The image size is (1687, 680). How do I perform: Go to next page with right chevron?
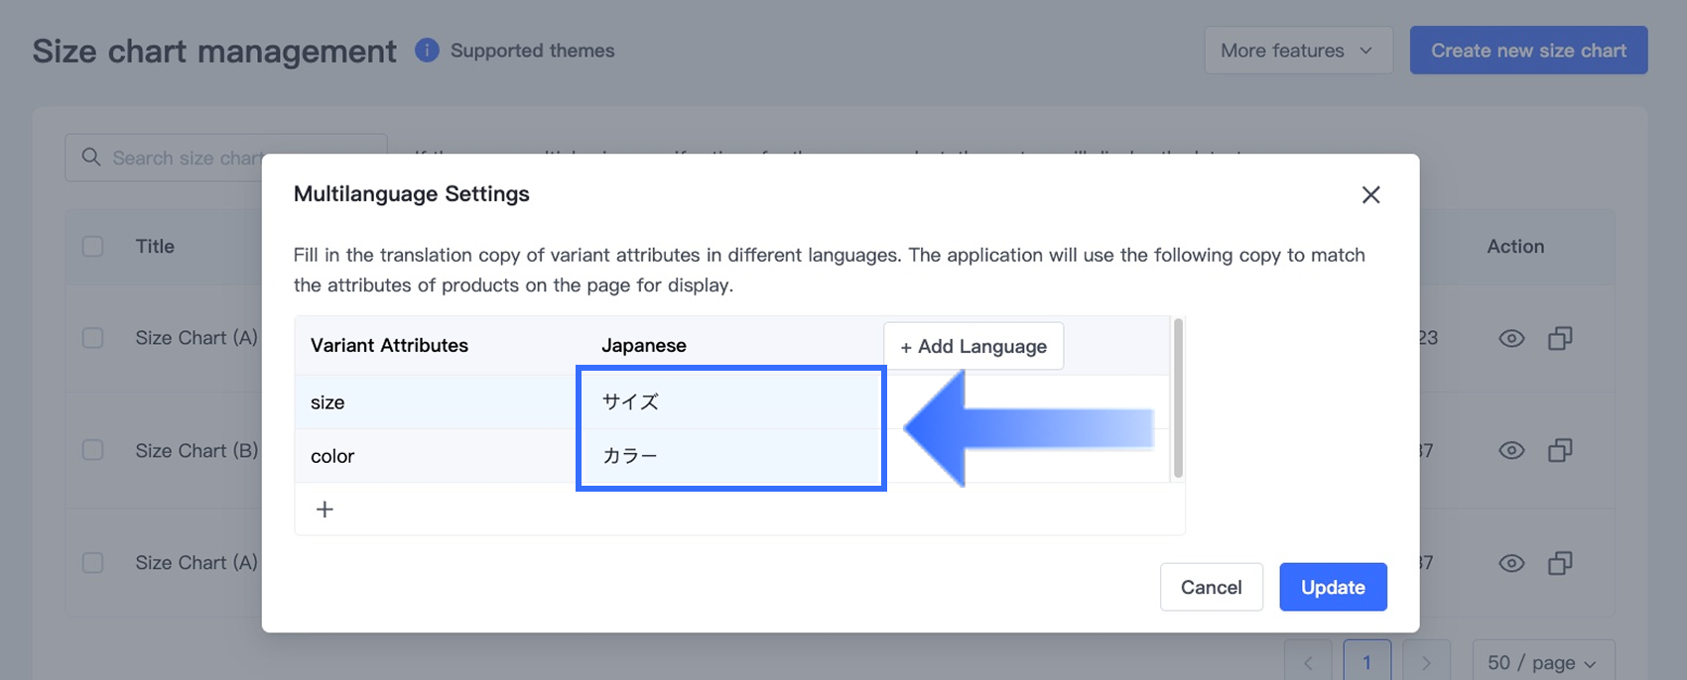(1426, 662)
